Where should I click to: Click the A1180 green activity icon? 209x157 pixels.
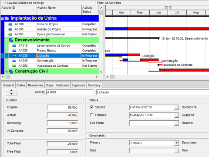point(10,34)
